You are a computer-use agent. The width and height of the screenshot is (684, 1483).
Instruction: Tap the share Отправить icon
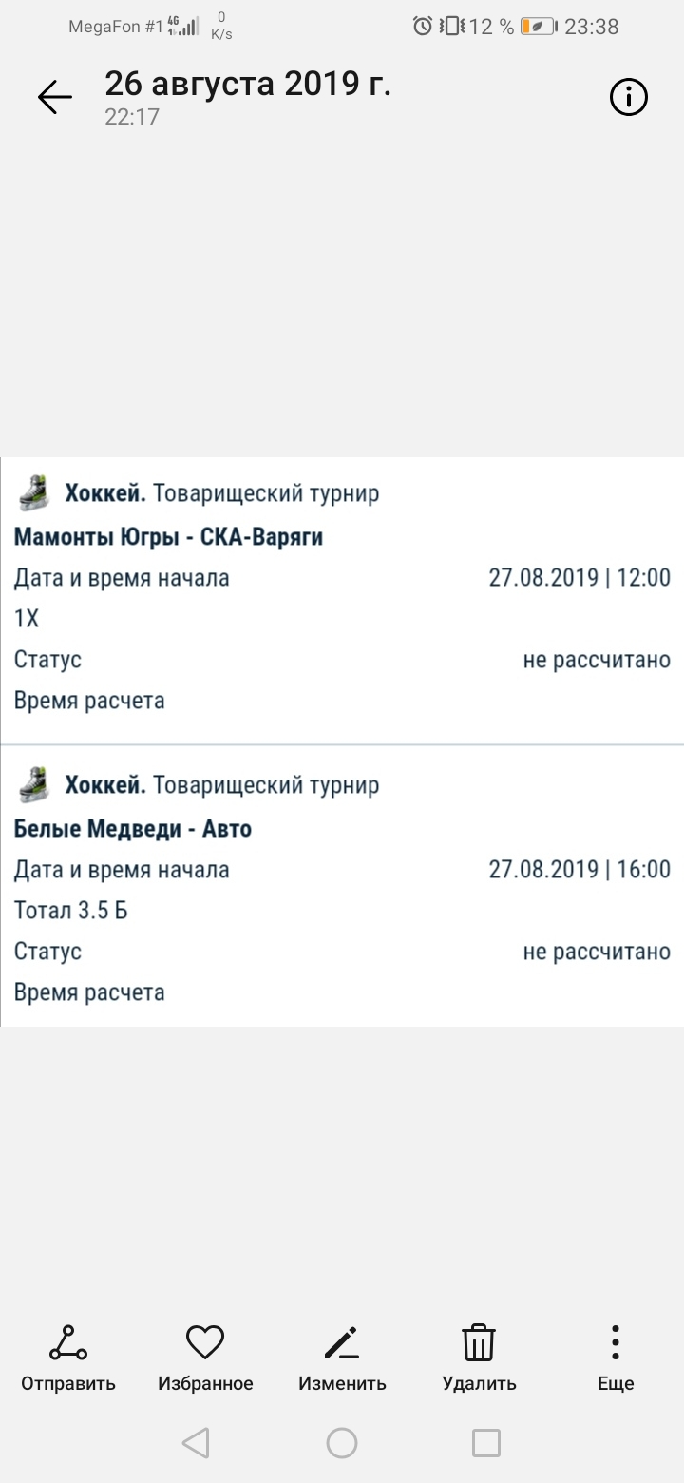point(68,1342)
